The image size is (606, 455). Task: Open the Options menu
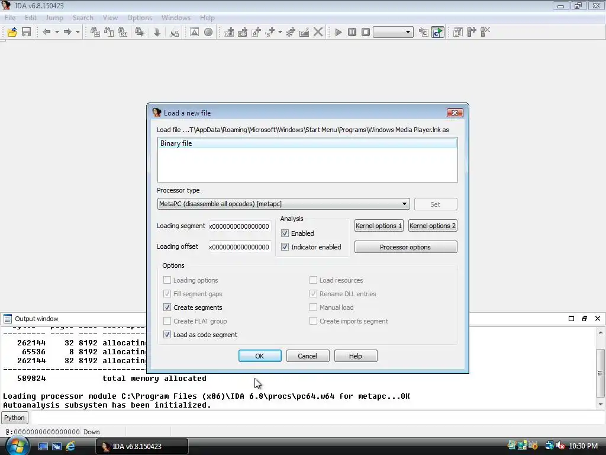tap(140, 18)
